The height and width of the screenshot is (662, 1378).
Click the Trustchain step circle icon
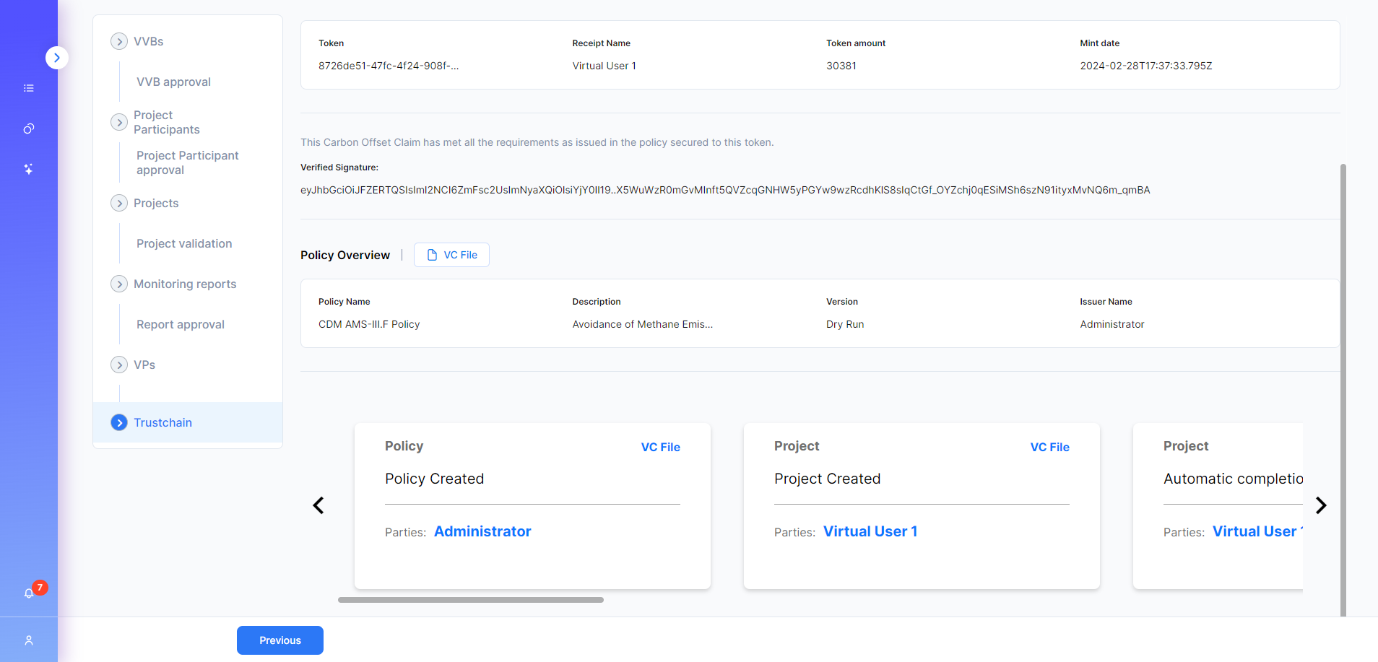(x=119, y=422)
